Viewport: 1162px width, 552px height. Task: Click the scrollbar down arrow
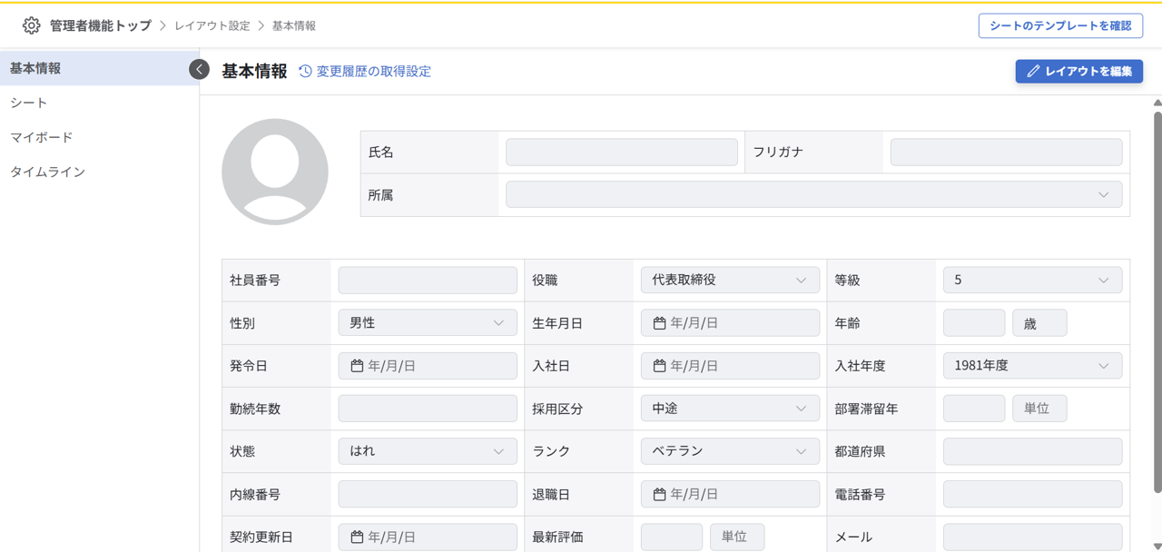[x=1157, y=547]
